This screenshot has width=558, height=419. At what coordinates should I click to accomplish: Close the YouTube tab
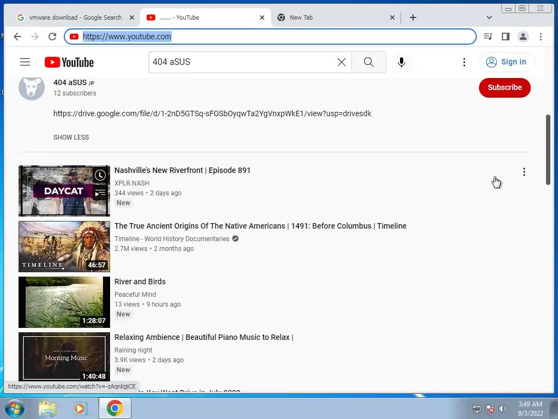262,17
